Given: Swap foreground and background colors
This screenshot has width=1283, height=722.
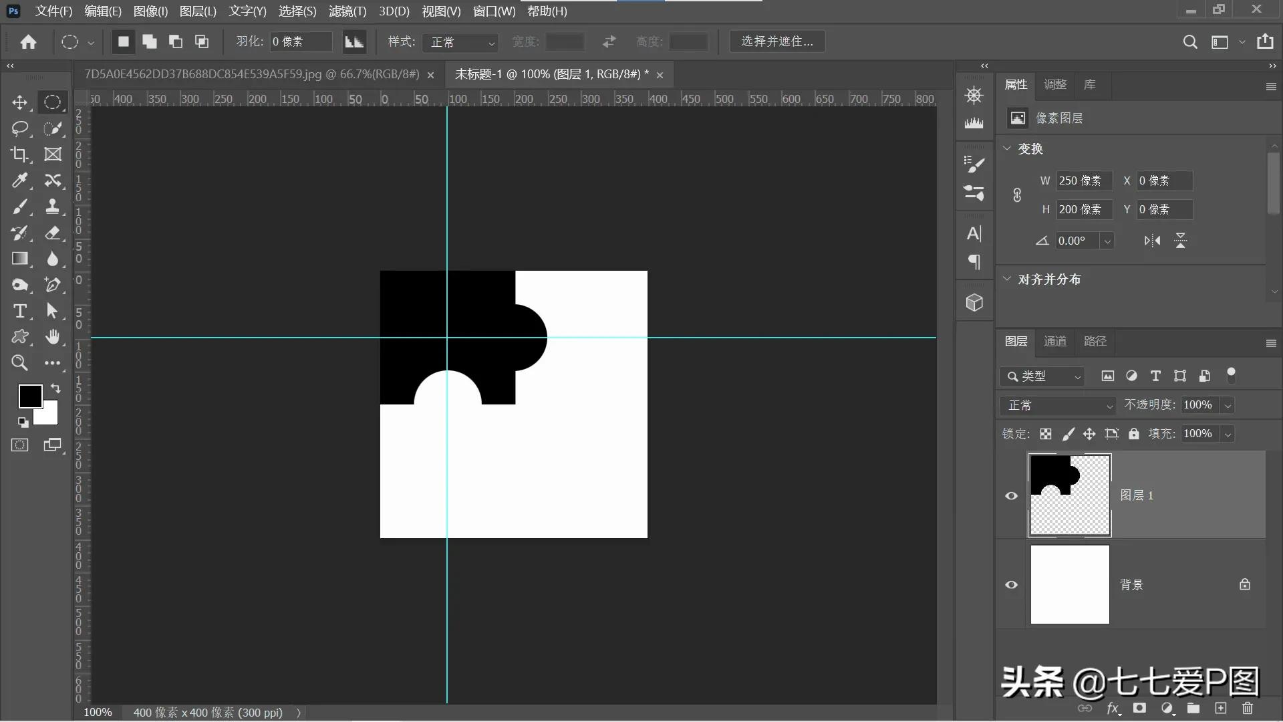Looking at the screenshot, I should pyautogui.click(x=55, y=388).
